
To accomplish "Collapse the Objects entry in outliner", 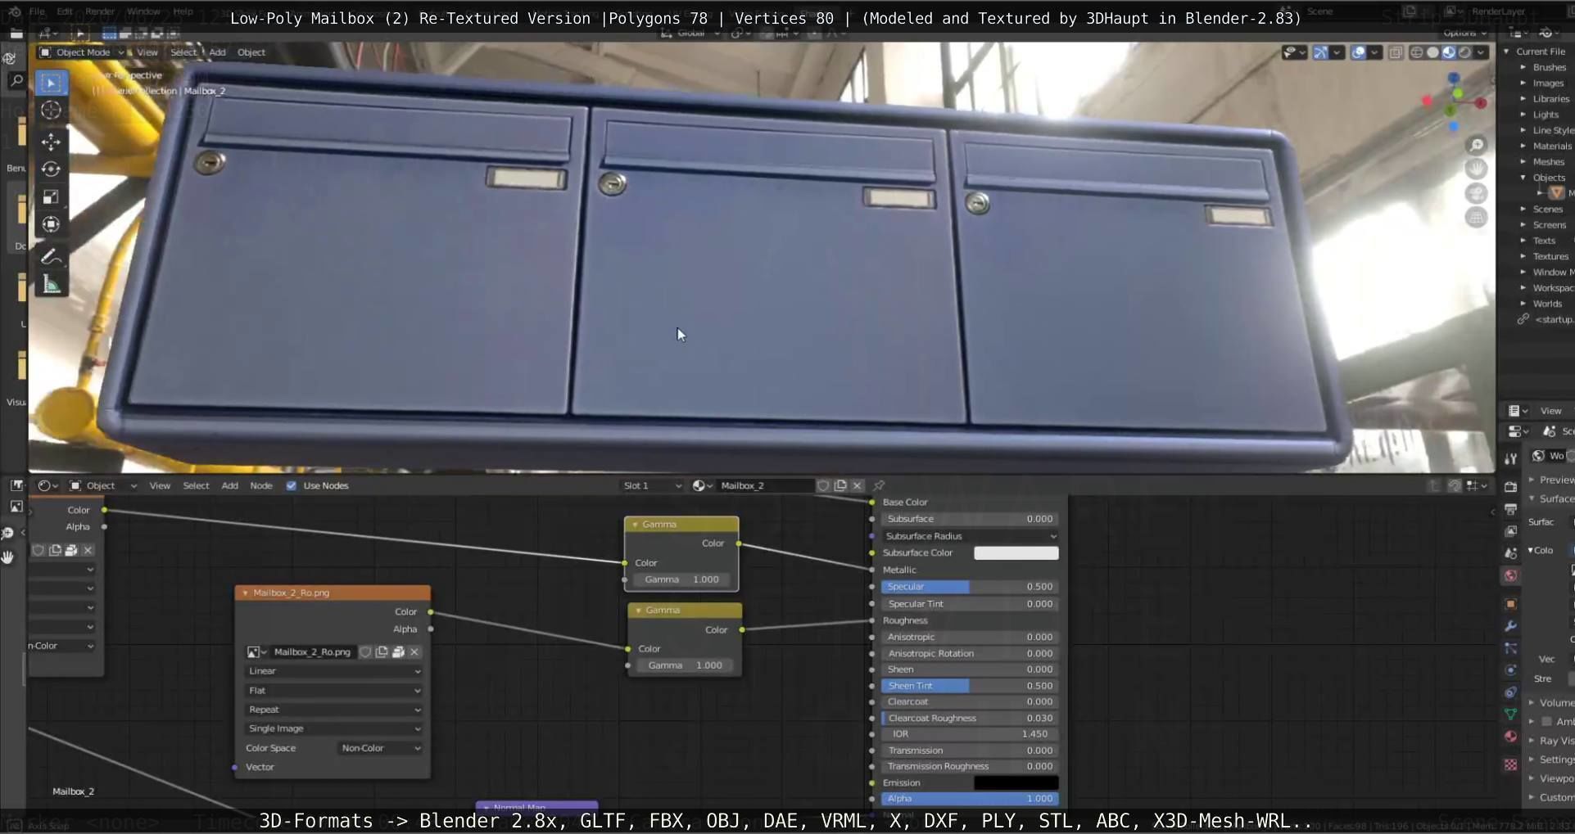I will click(x=1523, y=178).
